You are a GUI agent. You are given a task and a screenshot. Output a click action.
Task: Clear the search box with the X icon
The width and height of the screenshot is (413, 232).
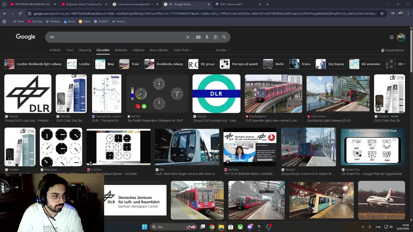(188, 37)
